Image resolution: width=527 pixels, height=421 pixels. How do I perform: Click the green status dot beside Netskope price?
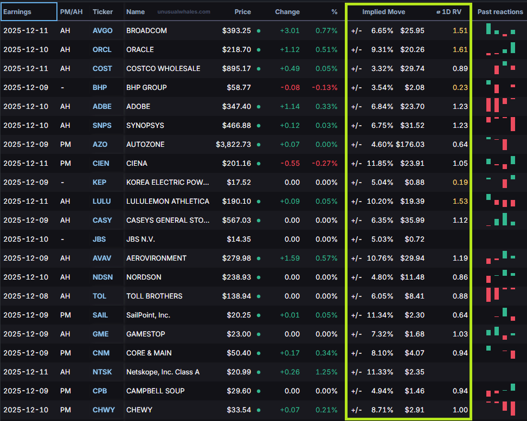[259, 372]
